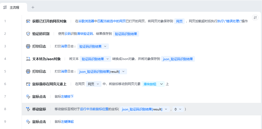Add a new flow tab with plus

coord(33,7)
